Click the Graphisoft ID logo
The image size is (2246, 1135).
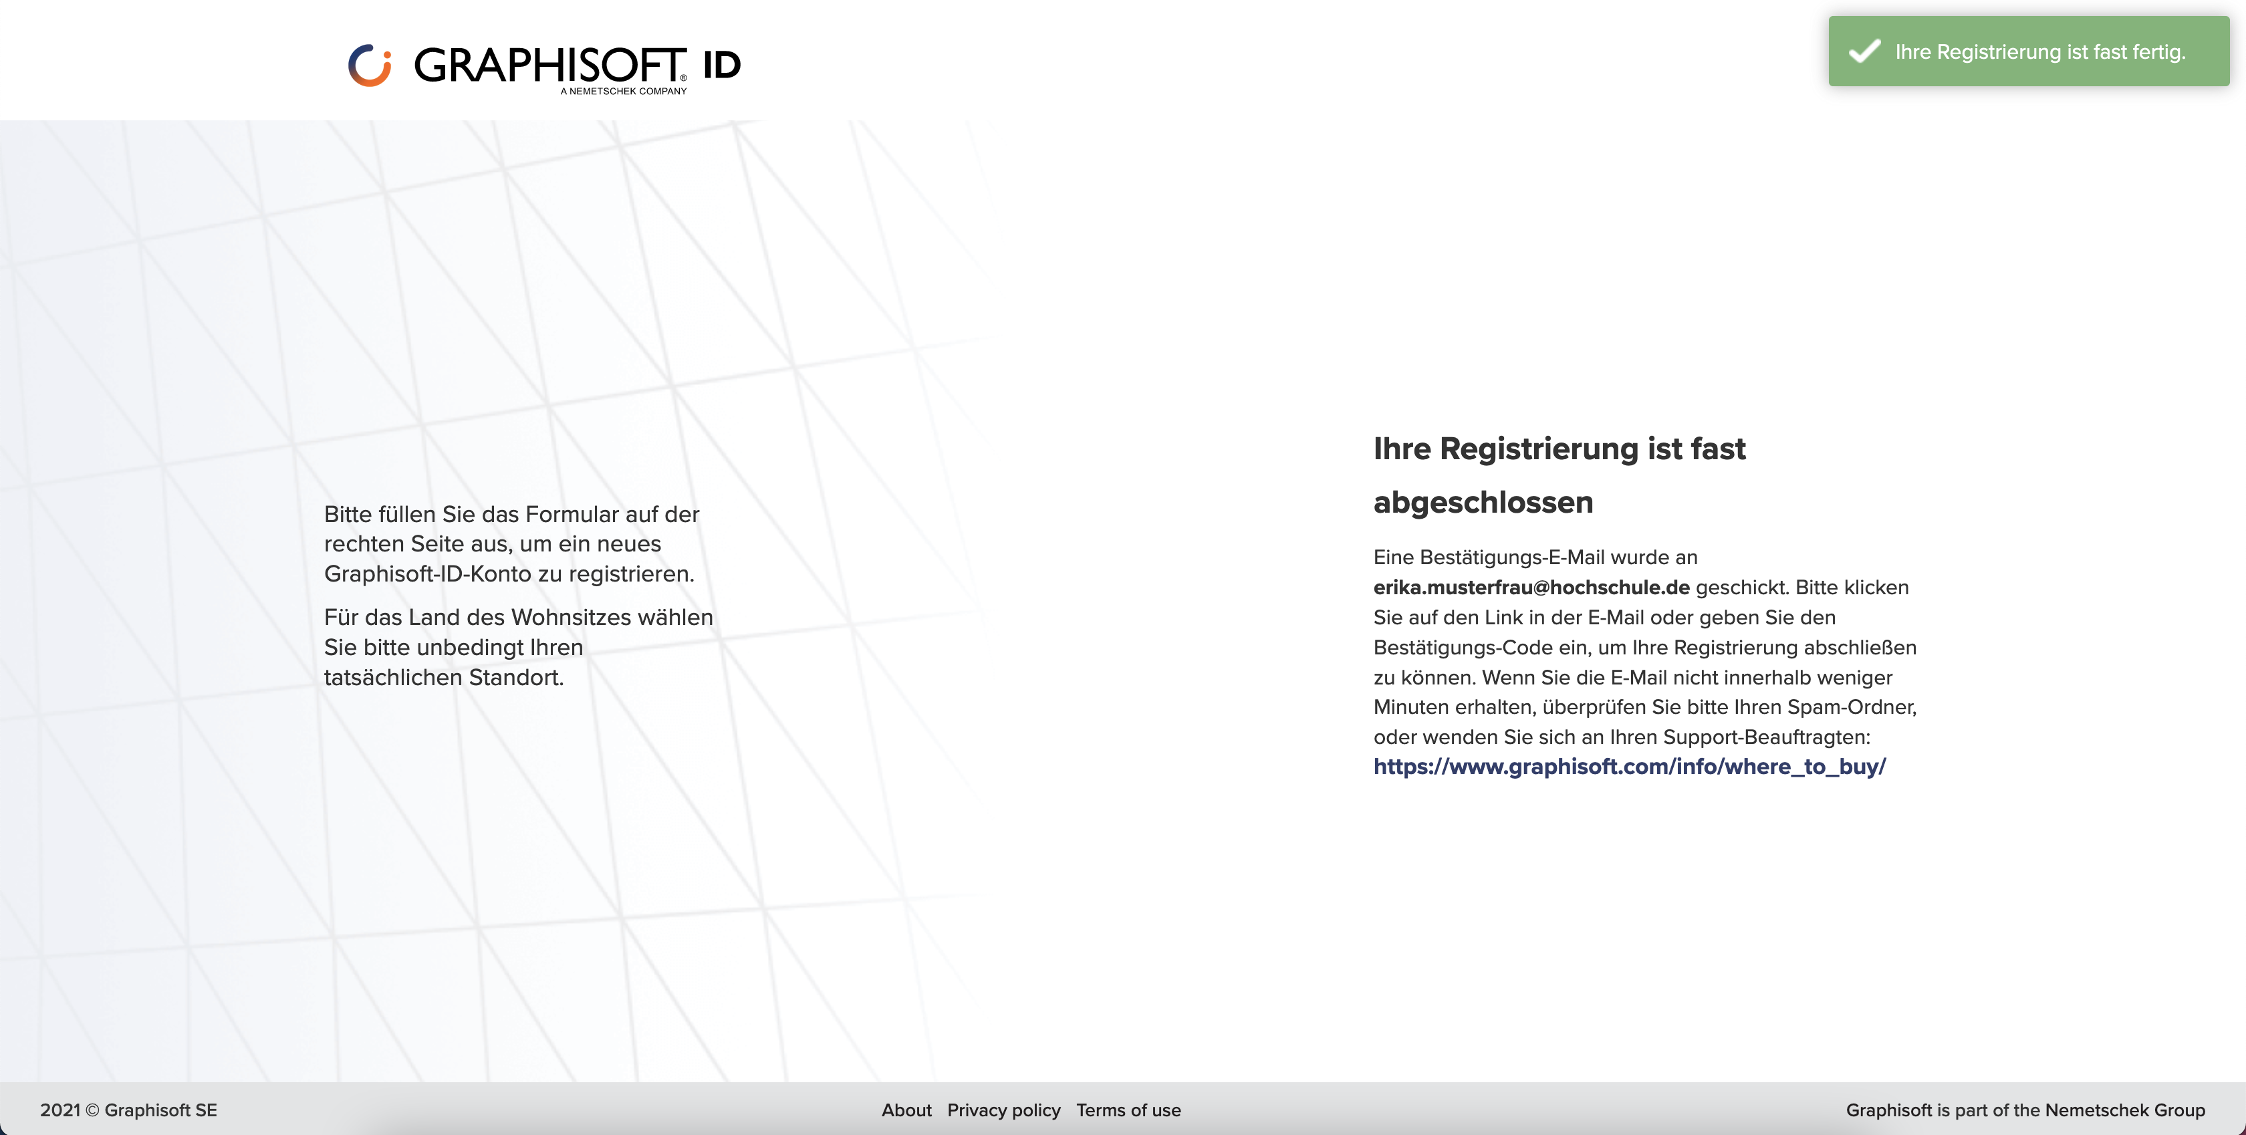point(544,68)
